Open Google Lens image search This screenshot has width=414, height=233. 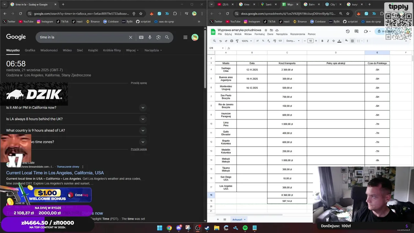[x=158, y=37]
